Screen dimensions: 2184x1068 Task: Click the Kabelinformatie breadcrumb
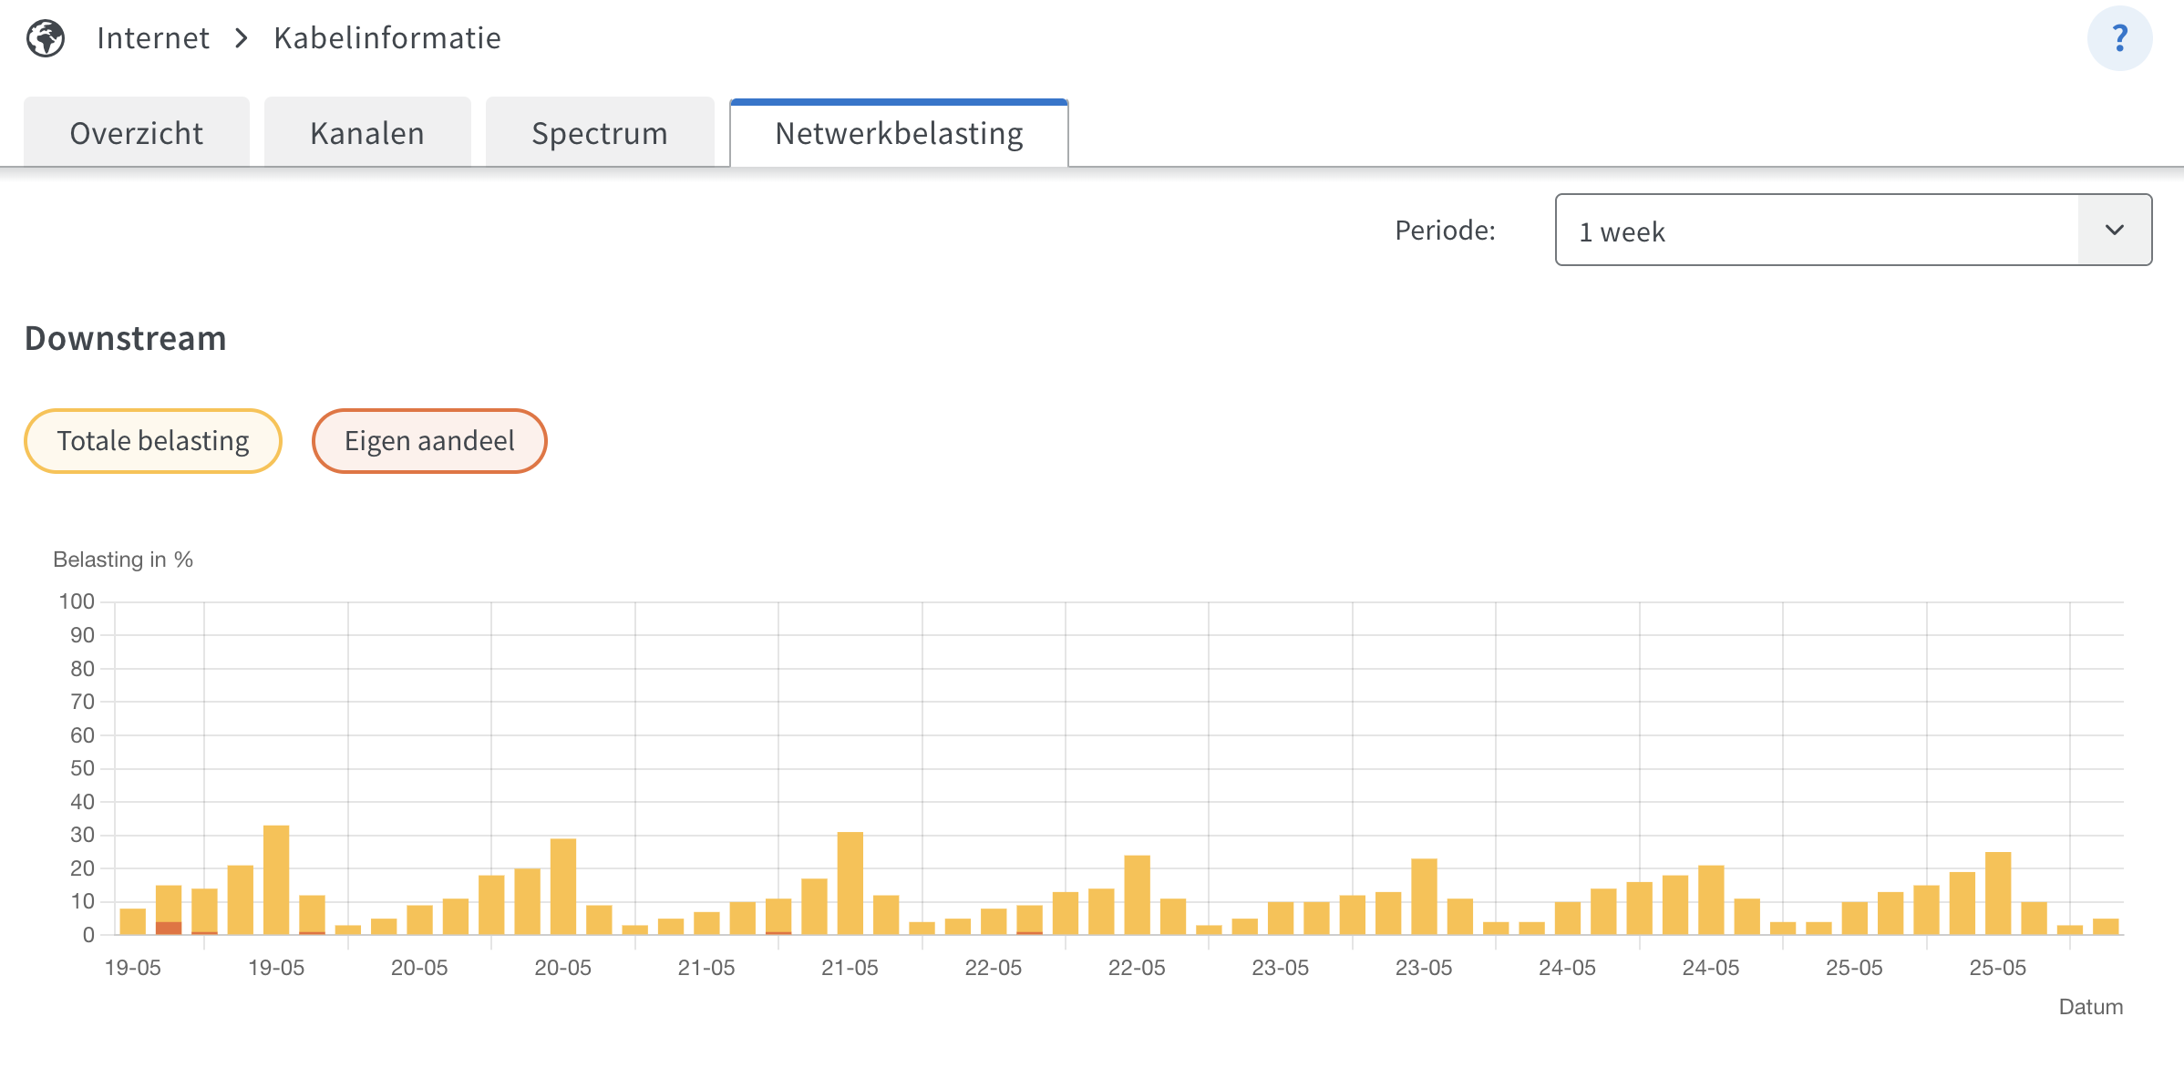click(x=387, y=38)
